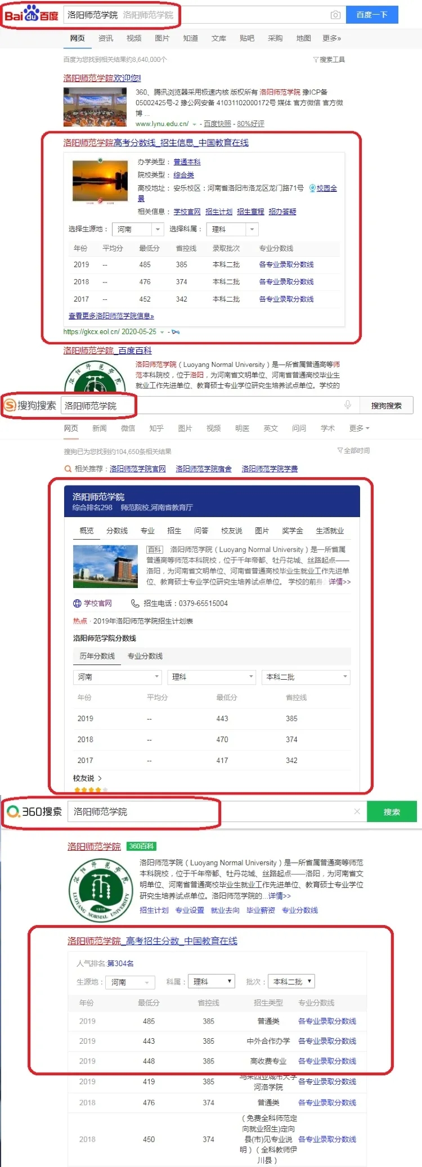Image resolution: width=422 pixels, height=1167 pixels.
Task: Expand Sogou card 本科二批 dropdown
Action: tap(306, 677)
